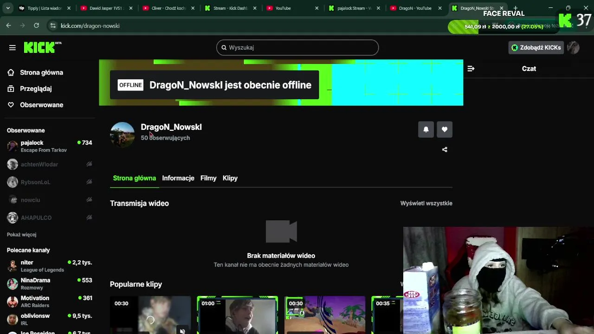The image size is (594, 334).
Task: Open pajalock channel avatar
Action: pyautogui.click(x=13, y=146)
